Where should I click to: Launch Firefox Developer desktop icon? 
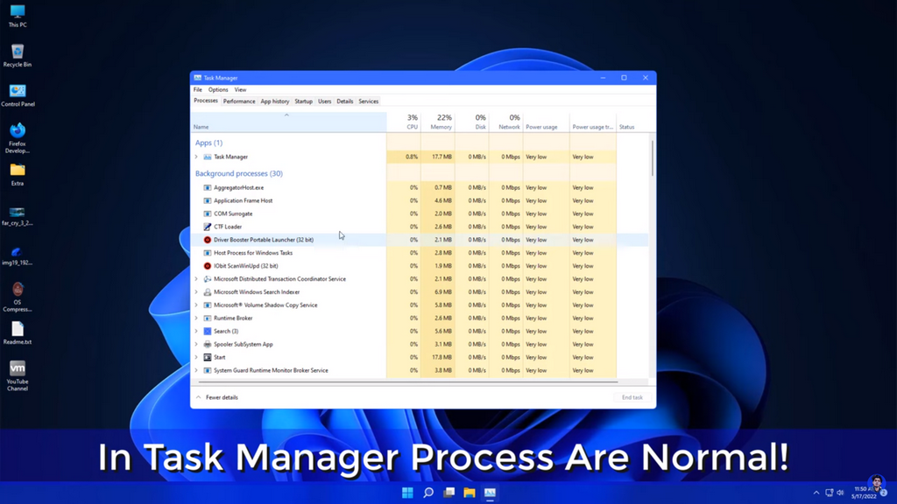pyautogui.click(x=18, y=137)
